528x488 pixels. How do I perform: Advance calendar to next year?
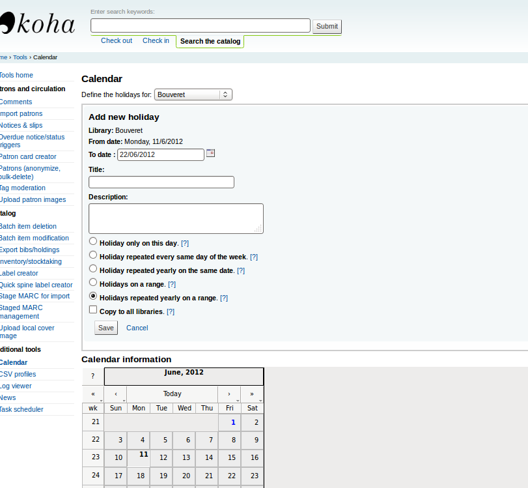click(252, 394)
